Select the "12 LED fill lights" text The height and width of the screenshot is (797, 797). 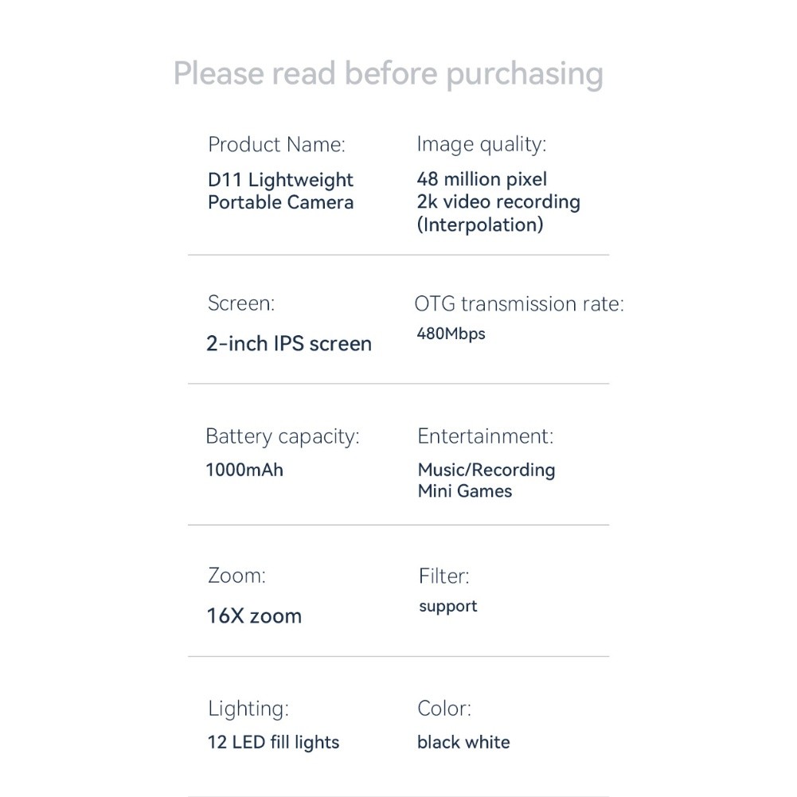273,743
